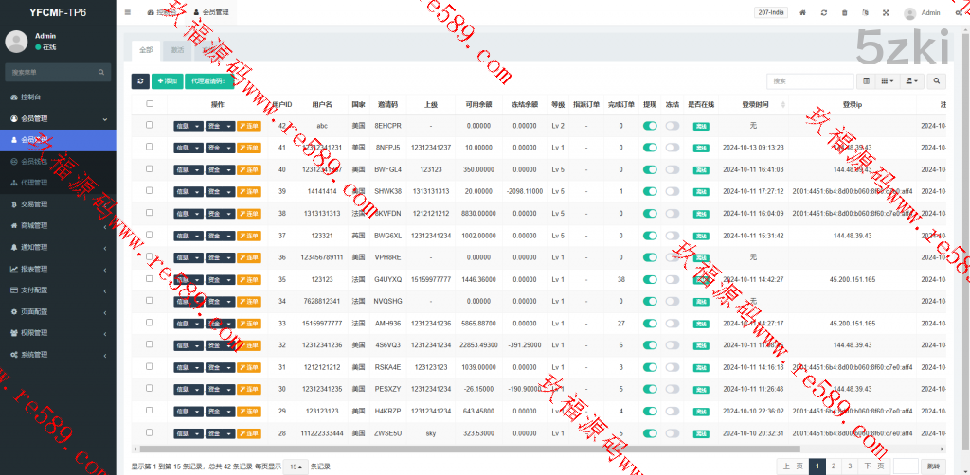Viewport: 970px width, 475px height.
Task: Click the fullscreen icon in top bar
Action: [886, 12]
